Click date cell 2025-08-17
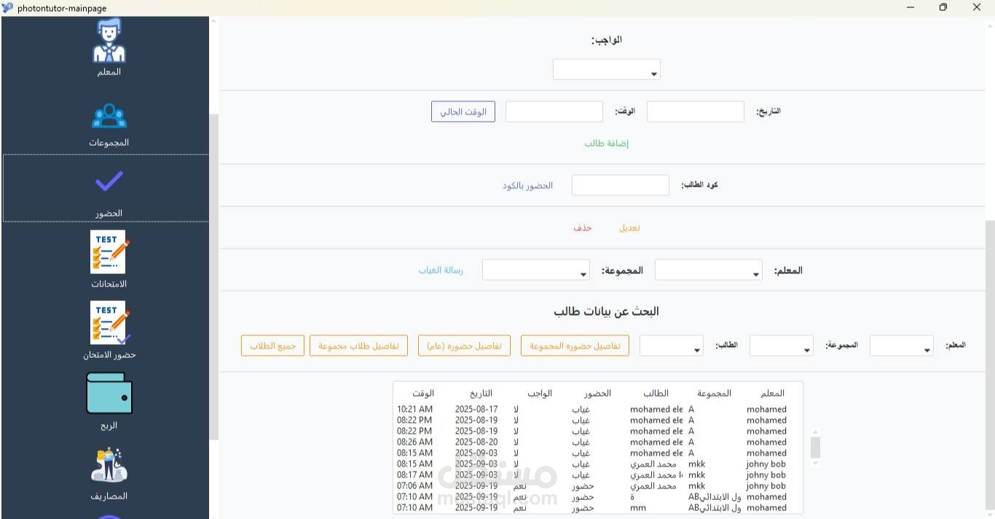Image resolution: width=995 pixels, height=519 pixels. click(476, 410)
